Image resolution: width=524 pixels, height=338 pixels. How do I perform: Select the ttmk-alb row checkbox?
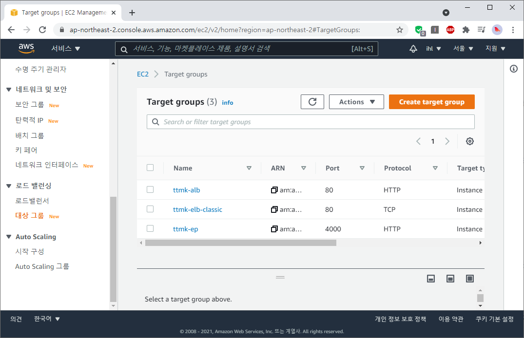click(x=150, y=190)
